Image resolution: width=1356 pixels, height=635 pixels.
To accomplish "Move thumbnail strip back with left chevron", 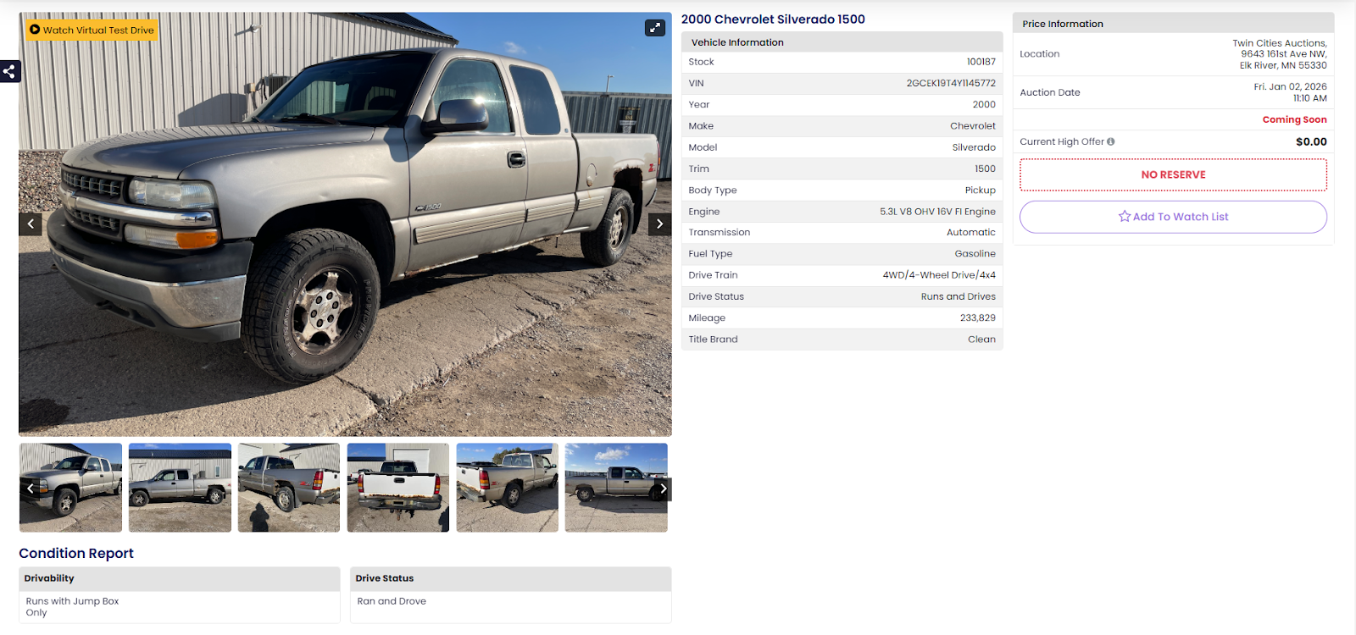I will click(x=30, y=489).
